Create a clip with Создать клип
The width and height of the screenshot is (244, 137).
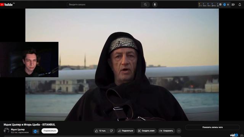(x=146, y=131)
